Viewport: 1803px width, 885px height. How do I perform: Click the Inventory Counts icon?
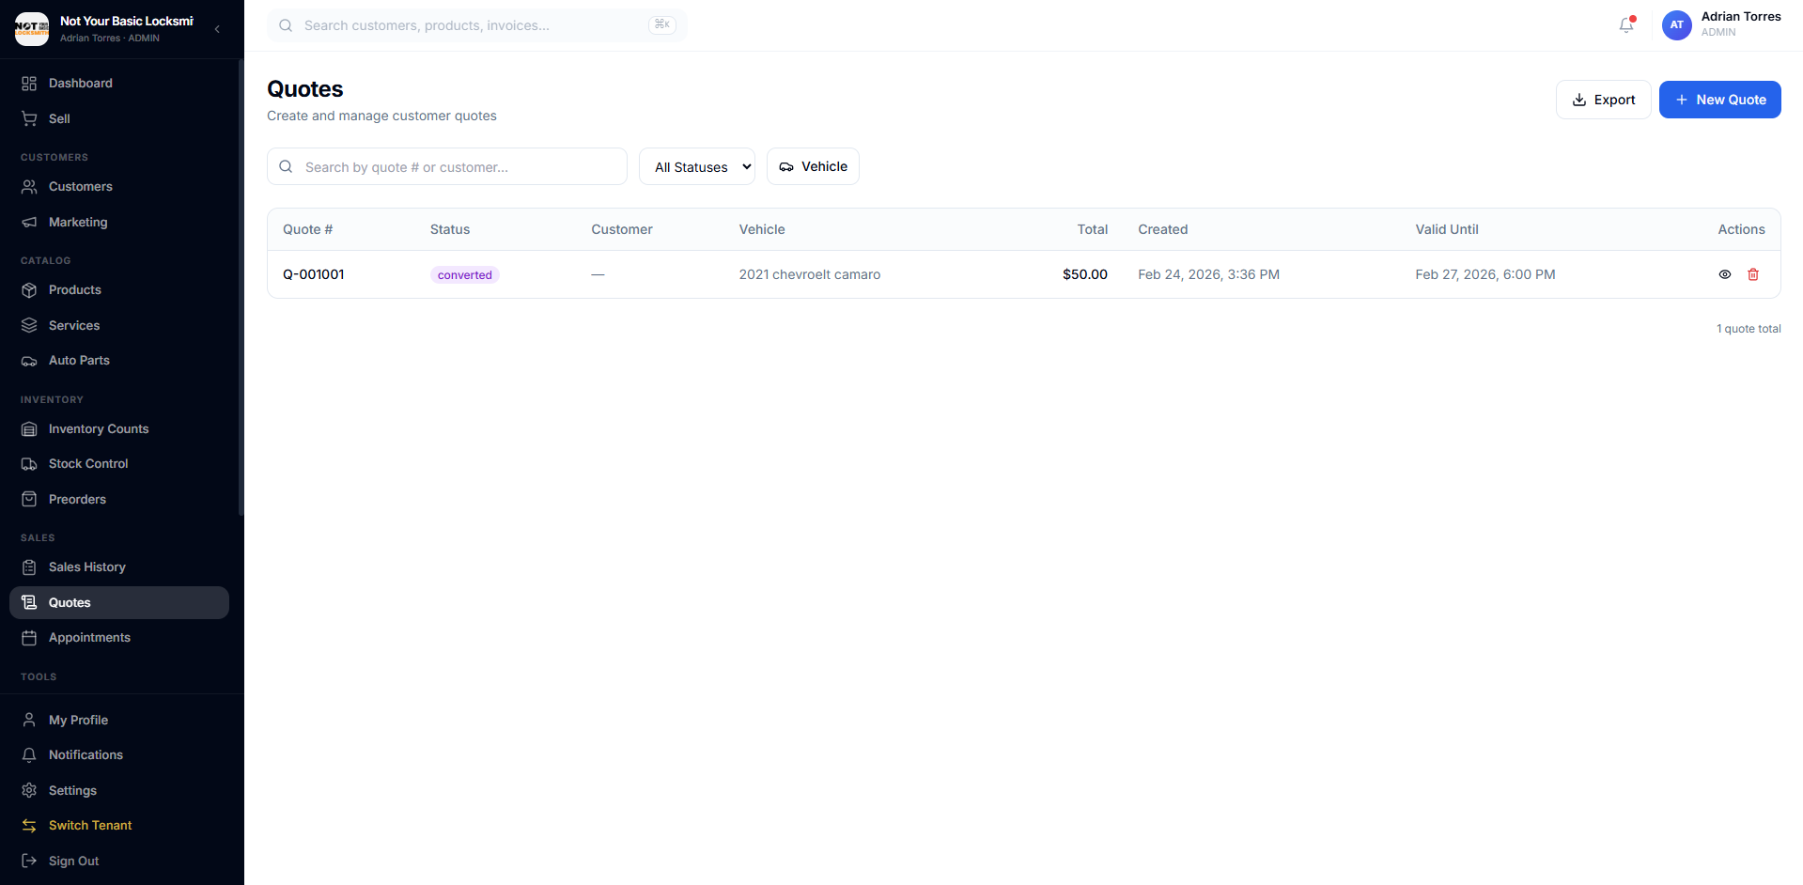pos(29,429)
